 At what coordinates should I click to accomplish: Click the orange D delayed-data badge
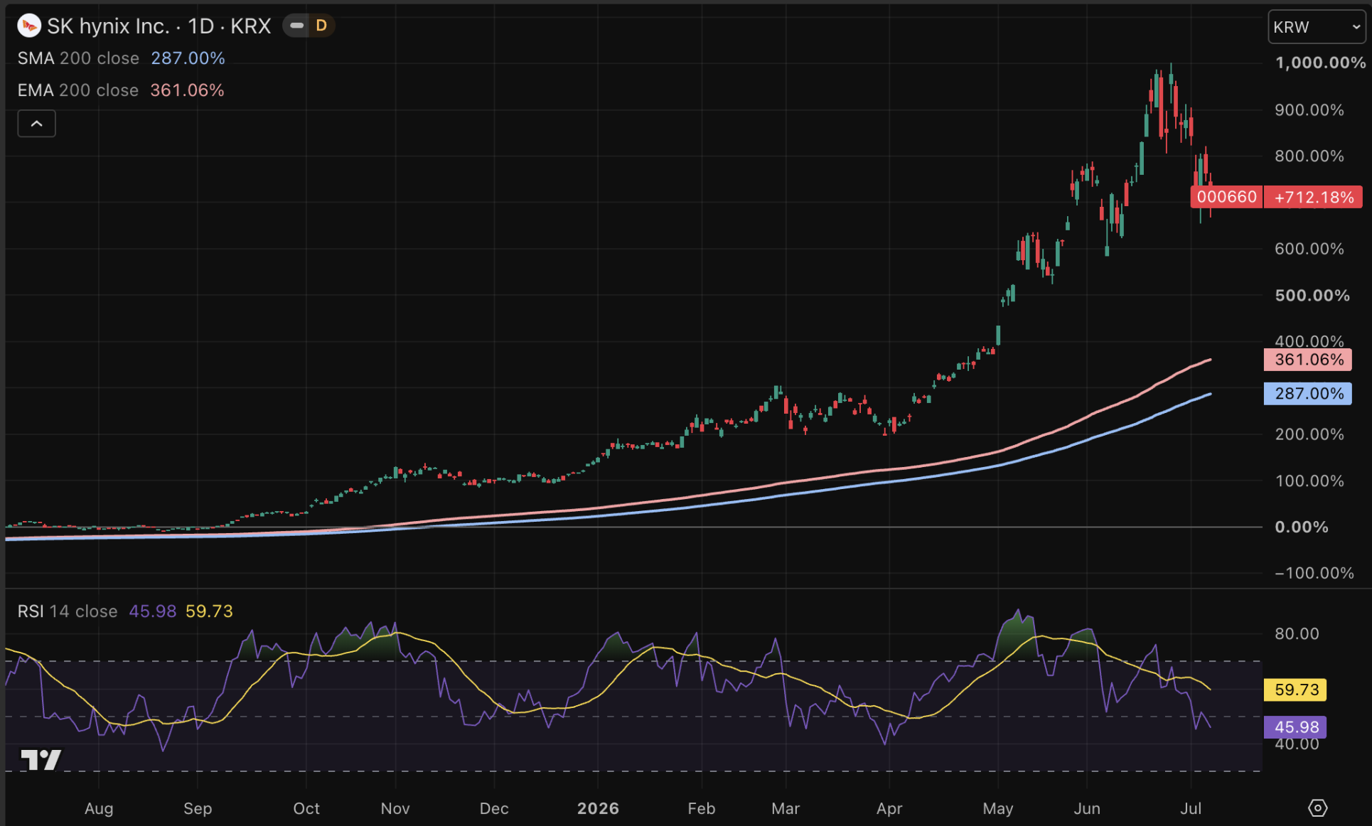click(321, 26)
